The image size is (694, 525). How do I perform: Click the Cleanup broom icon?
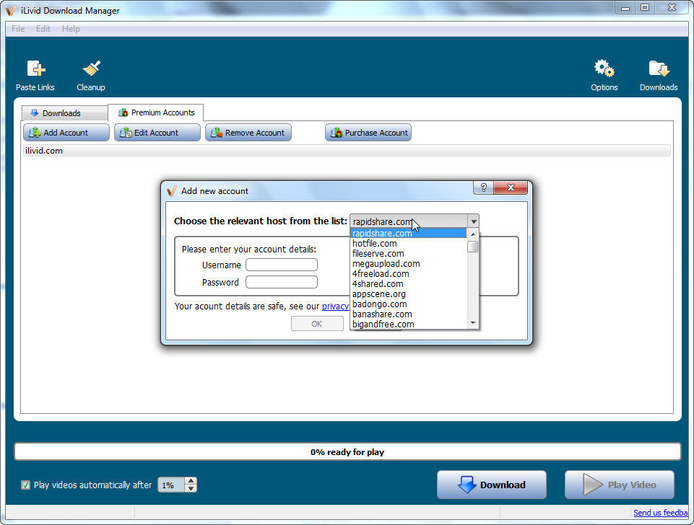[91, 69]
